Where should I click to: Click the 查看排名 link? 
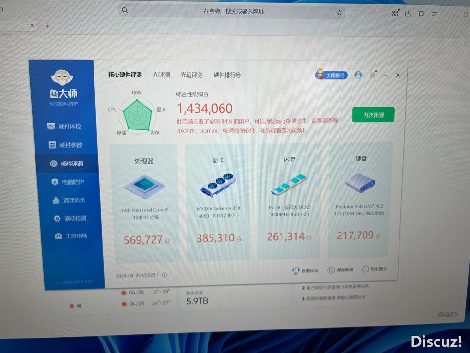click(x=305, y=271)
